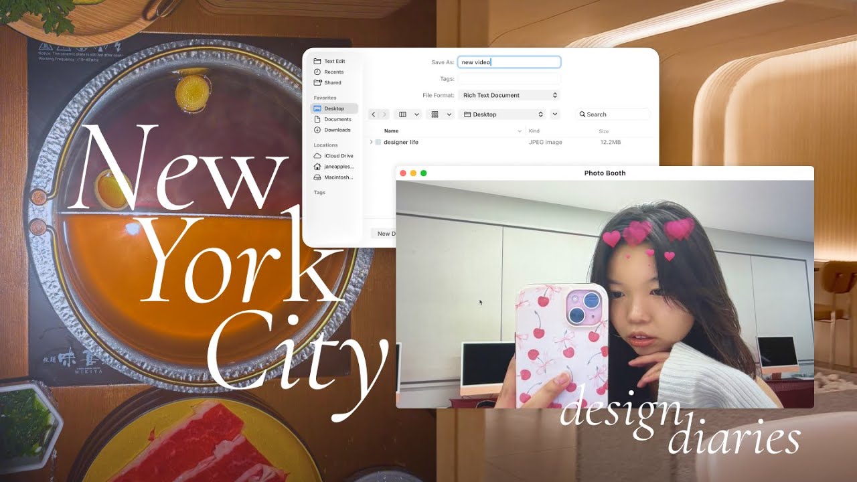The image size is (857, 482).
Task: Select Documents under Favorites
Action: pos(334,119)
